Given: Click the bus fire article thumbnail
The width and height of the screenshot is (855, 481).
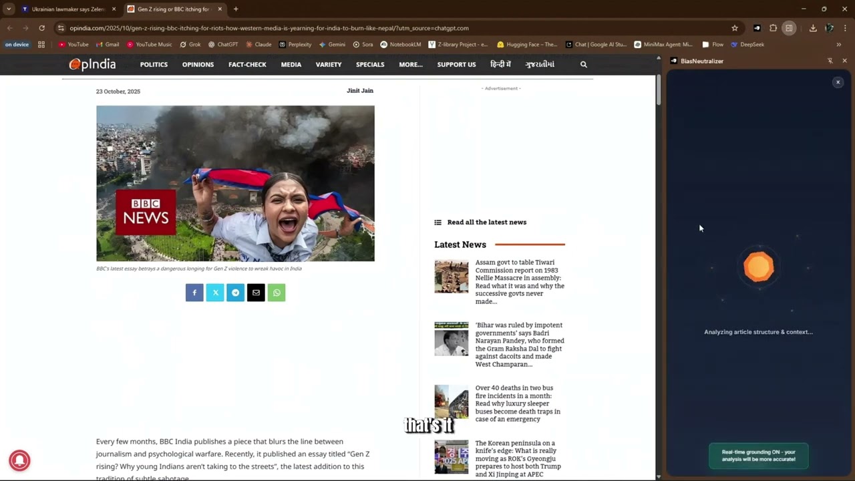Looking at the screenshot, I should [x=452, y=402].
